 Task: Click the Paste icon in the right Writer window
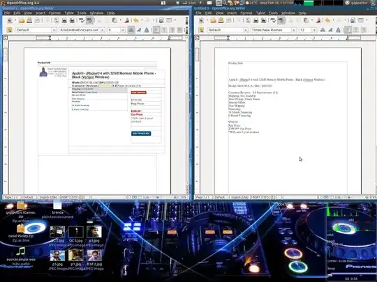pos(306,20)
